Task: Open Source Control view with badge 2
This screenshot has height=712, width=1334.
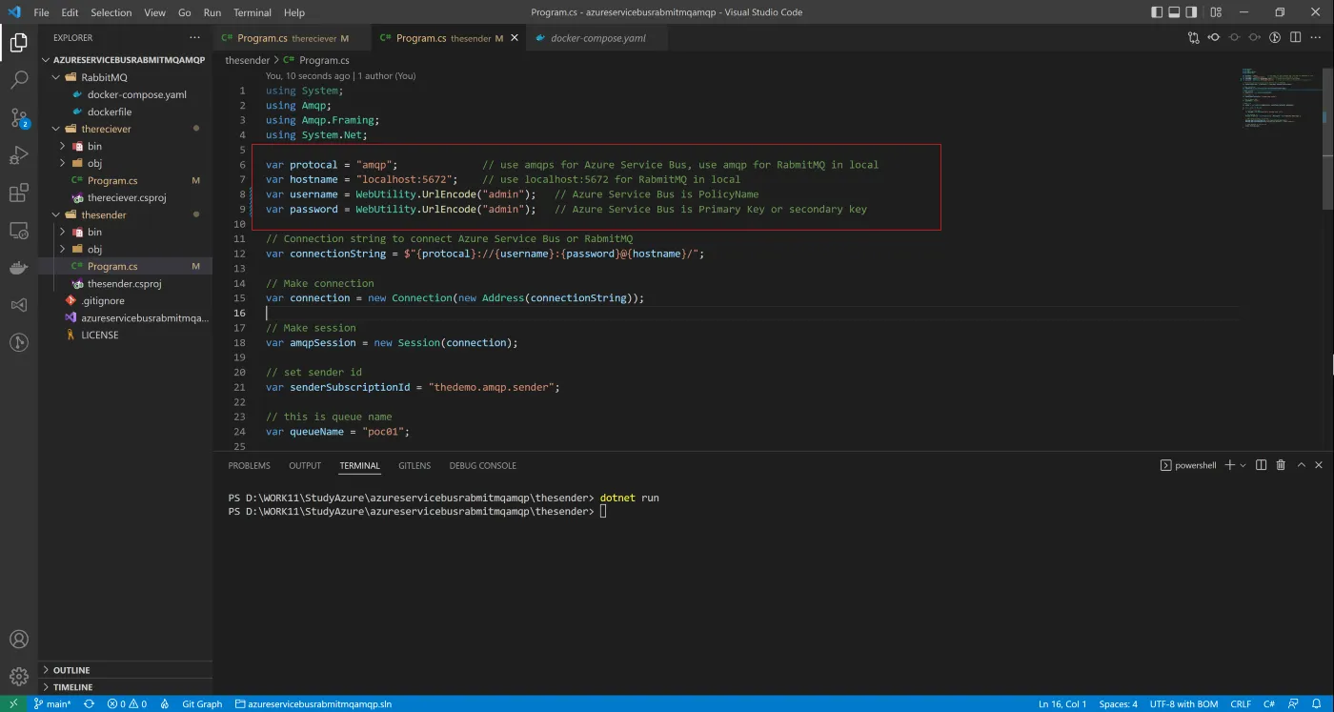Action: pyautogui.click(x=18, y=118)
